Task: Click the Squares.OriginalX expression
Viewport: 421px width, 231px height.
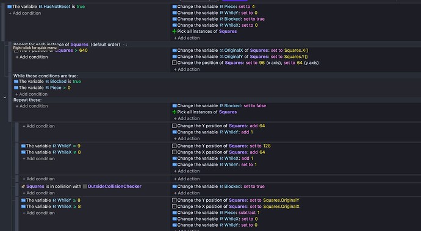Action: [x=281, y=207]
